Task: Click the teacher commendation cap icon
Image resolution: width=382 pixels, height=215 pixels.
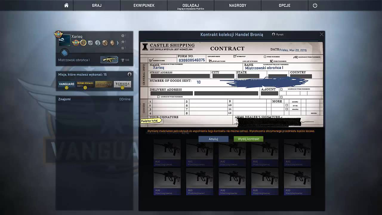Action: [123, 42]
